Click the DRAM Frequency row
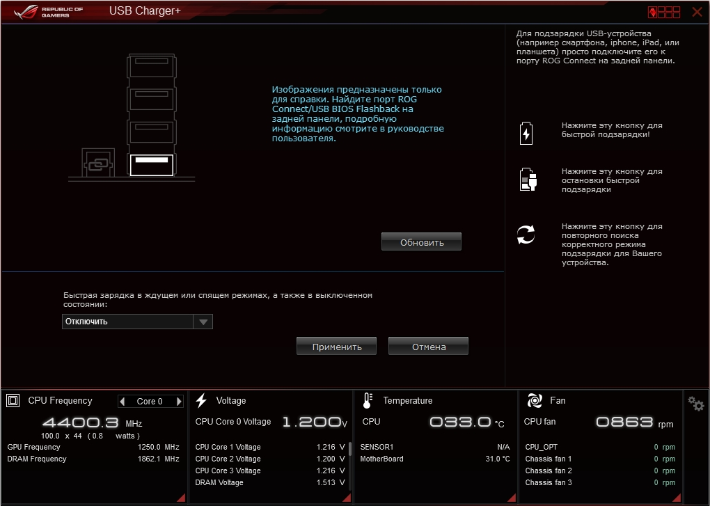This screenshot has width=710, height=506. coord(93,459)
